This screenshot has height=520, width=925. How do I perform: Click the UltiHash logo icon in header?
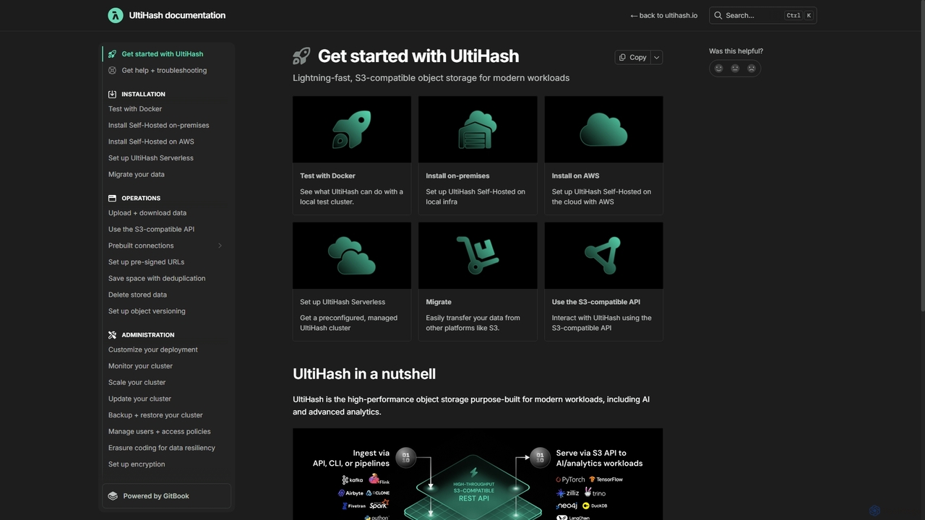pyautogui.click(x=116, y=15)
